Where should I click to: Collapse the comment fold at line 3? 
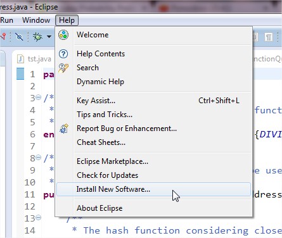coord(39,97)
